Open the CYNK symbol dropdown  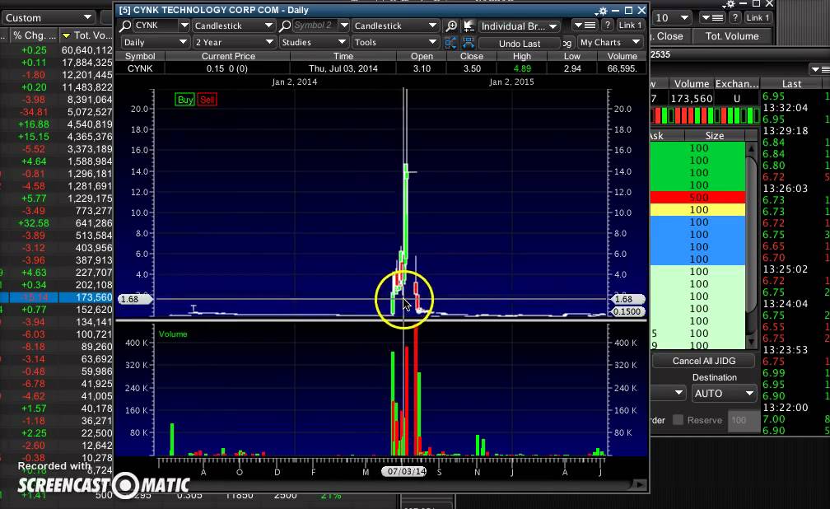coord(184,26)
